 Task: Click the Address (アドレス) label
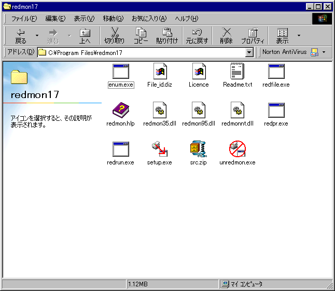21,52
